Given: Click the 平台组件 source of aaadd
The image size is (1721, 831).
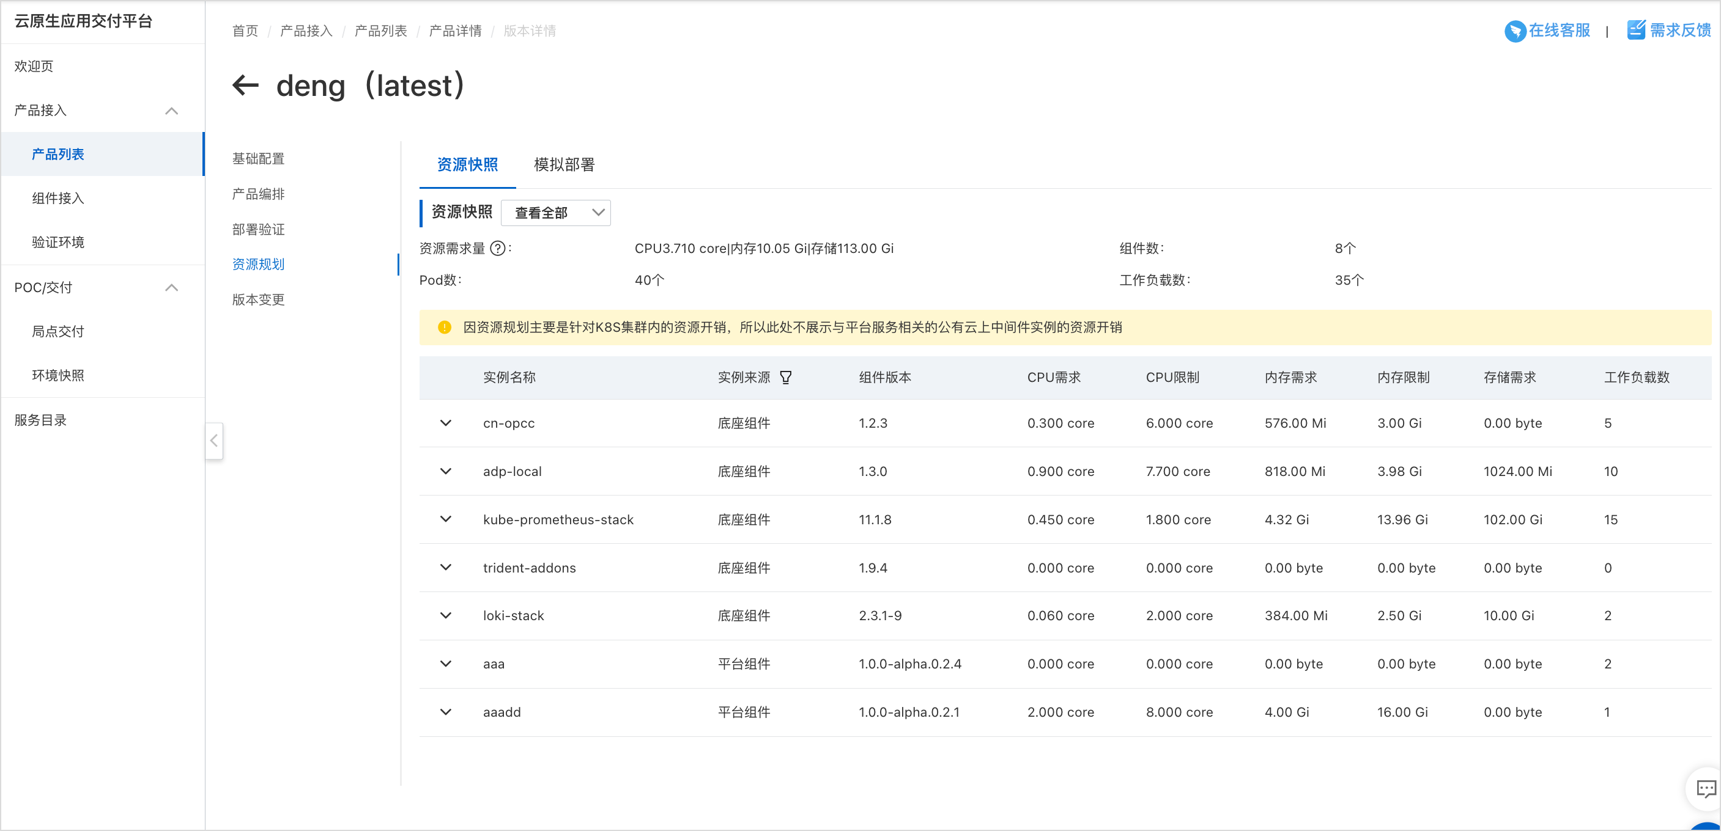Looking at the screenshot, I should [x=744, y=712].
